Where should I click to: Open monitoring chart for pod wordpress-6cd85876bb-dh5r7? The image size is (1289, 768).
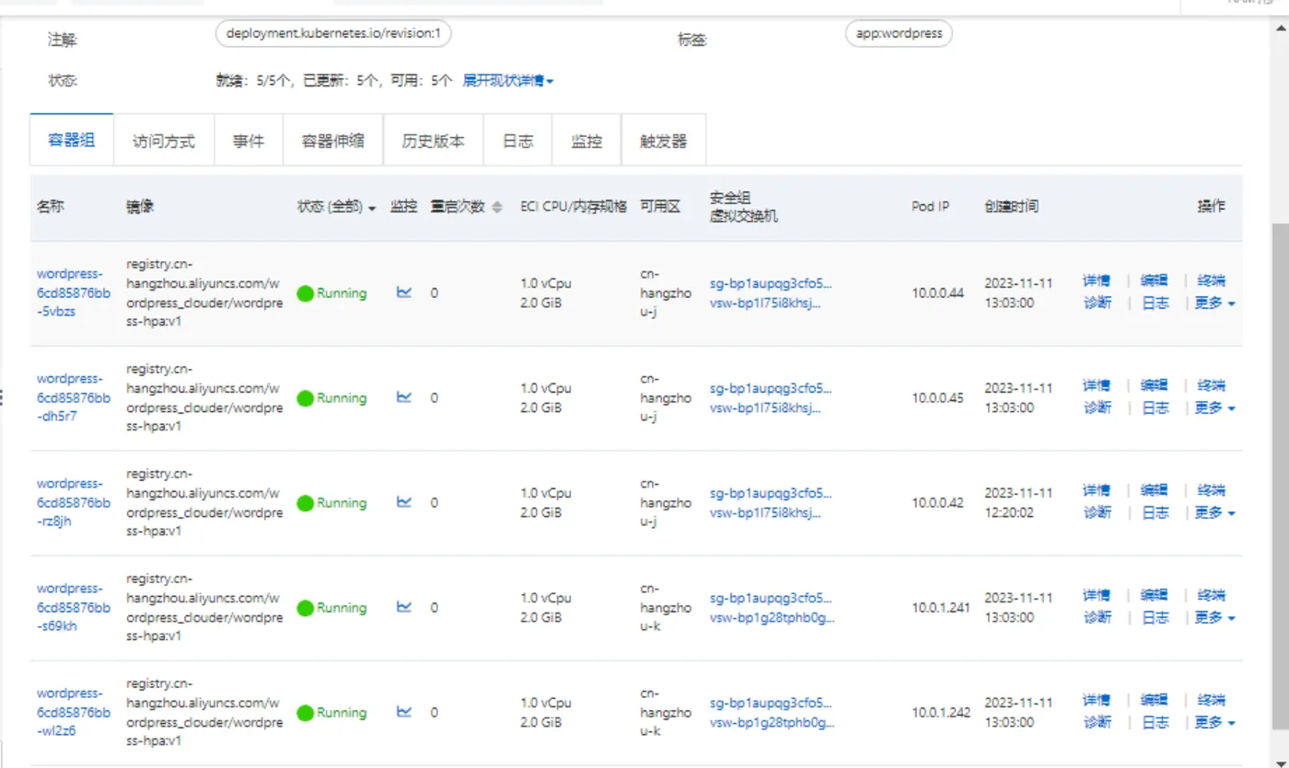[x=403, y=397]
